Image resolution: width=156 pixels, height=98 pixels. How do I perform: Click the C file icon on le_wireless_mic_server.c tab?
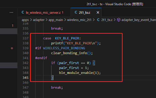[x=23, y=12]
